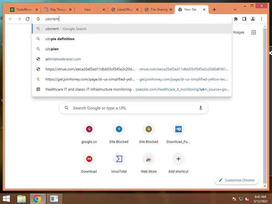The height and width of the screenshot is (204, 272).
Task: Open the Site Blocked shortcut with brown G icon
Action: point(149,129)
